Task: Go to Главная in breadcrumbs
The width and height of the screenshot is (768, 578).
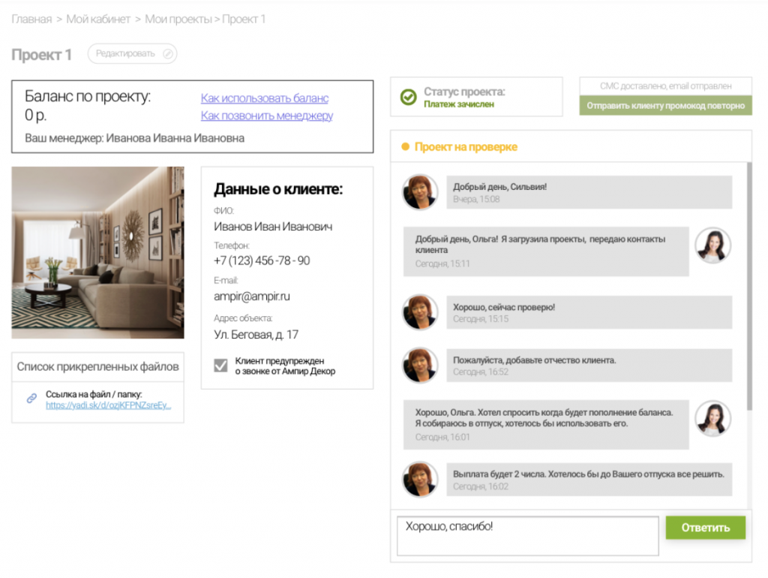Action: click(x=31, y=20)
